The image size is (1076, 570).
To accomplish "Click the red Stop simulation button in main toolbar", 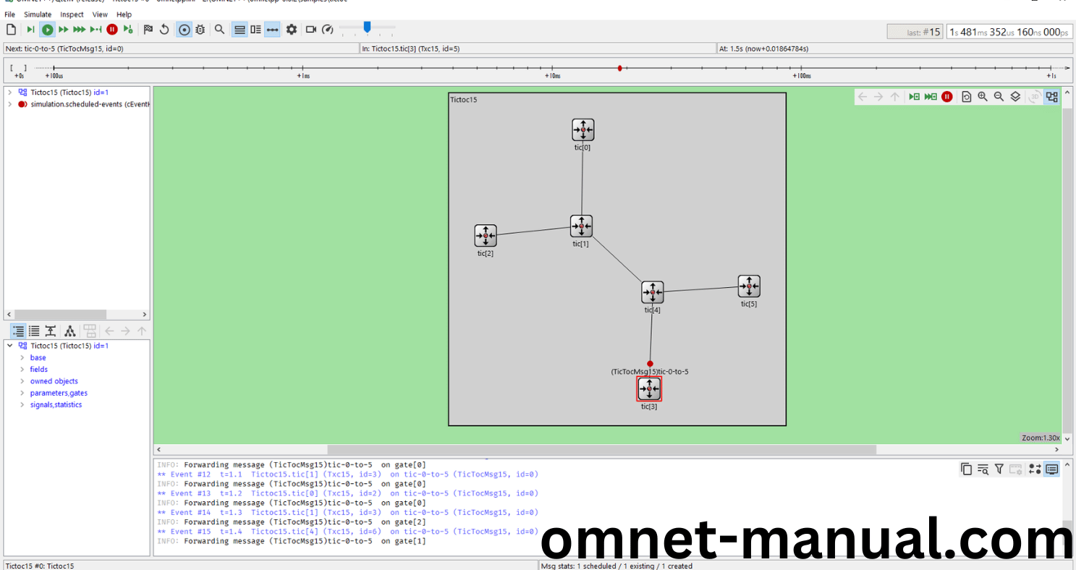I will (x=112, y=30).
